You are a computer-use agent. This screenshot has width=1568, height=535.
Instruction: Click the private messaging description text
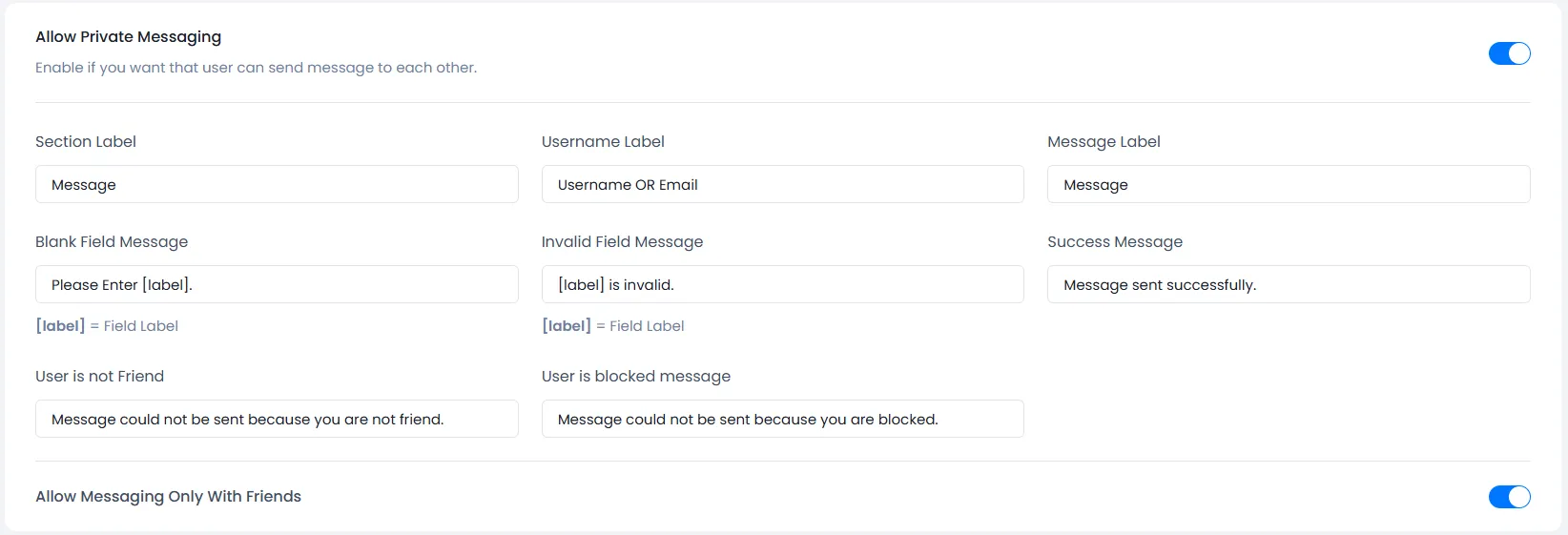pyautogui.click(x=256, y=68)
